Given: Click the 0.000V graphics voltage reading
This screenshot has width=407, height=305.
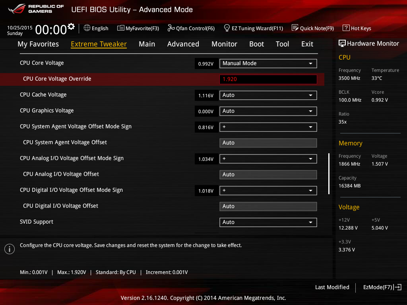Looking at the screenshot, I should pyautogui.click(x=206, y=111).
